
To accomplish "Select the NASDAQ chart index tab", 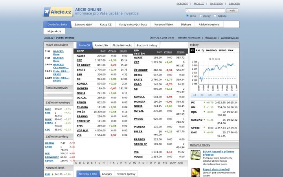I will [x=211, y=50].
